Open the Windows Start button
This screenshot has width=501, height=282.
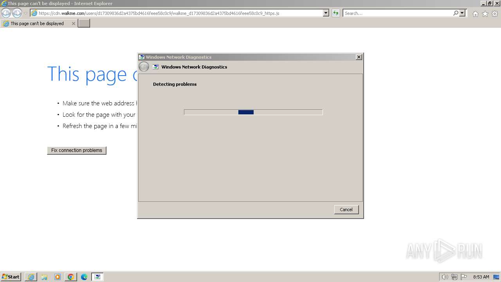coord(11,277)
